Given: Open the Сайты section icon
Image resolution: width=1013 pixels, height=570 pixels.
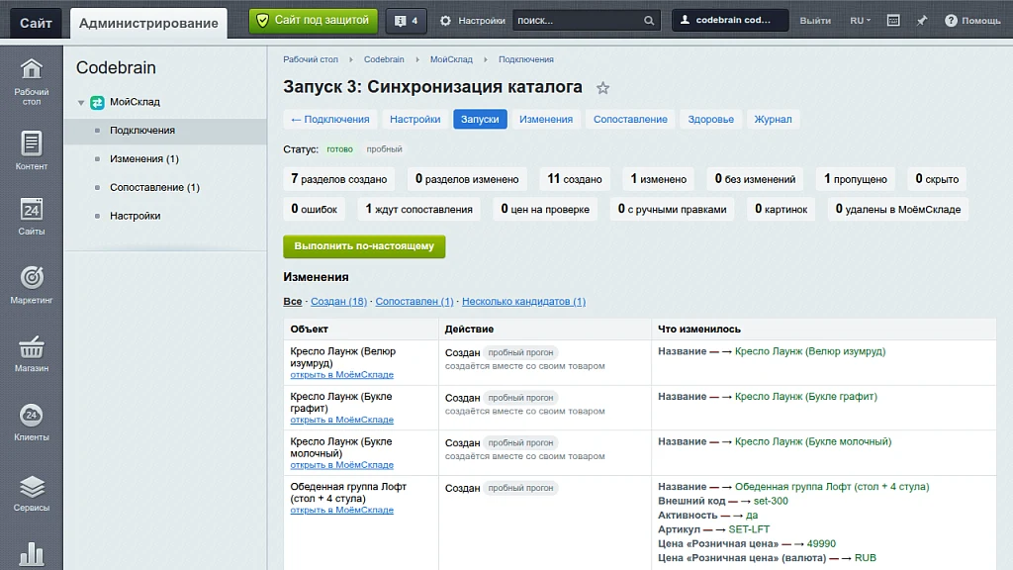Looking at the screenshot, I should (x=31, y=210).
